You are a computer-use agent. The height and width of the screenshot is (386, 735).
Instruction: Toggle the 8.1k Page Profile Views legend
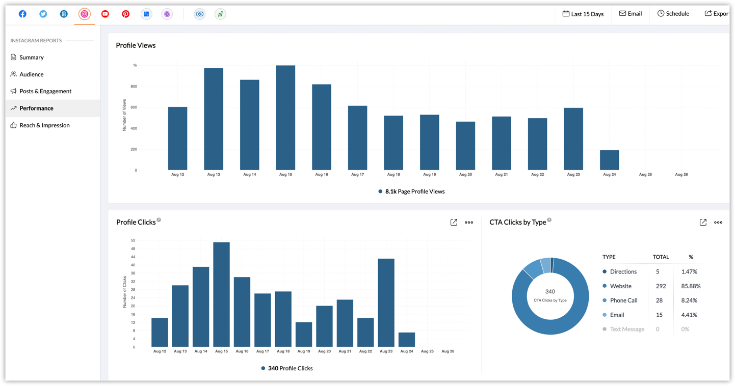[x=411, y=191]
